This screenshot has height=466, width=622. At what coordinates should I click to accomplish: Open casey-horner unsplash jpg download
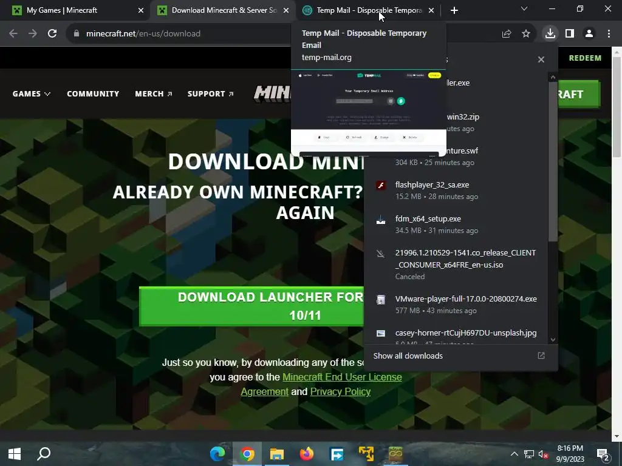pos(456,334)
